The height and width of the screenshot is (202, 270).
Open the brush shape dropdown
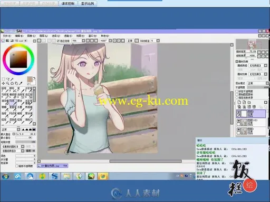23,146
